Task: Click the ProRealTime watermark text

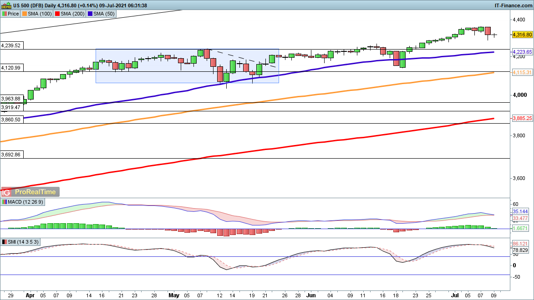Action: pyautogui.click(x=36, y=192)
